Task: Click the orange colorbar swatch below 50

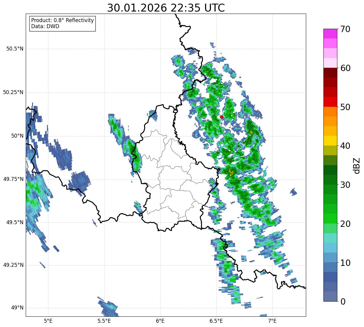Action: 330,112
